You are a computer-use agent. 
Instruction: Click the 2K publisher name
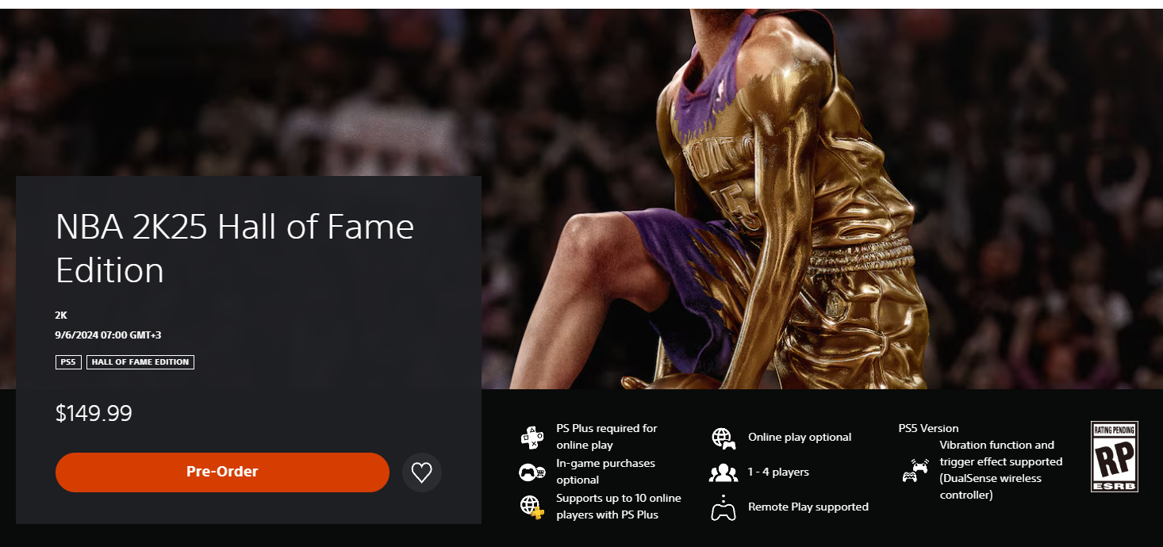pyautogui.click(x=61, y=316)
